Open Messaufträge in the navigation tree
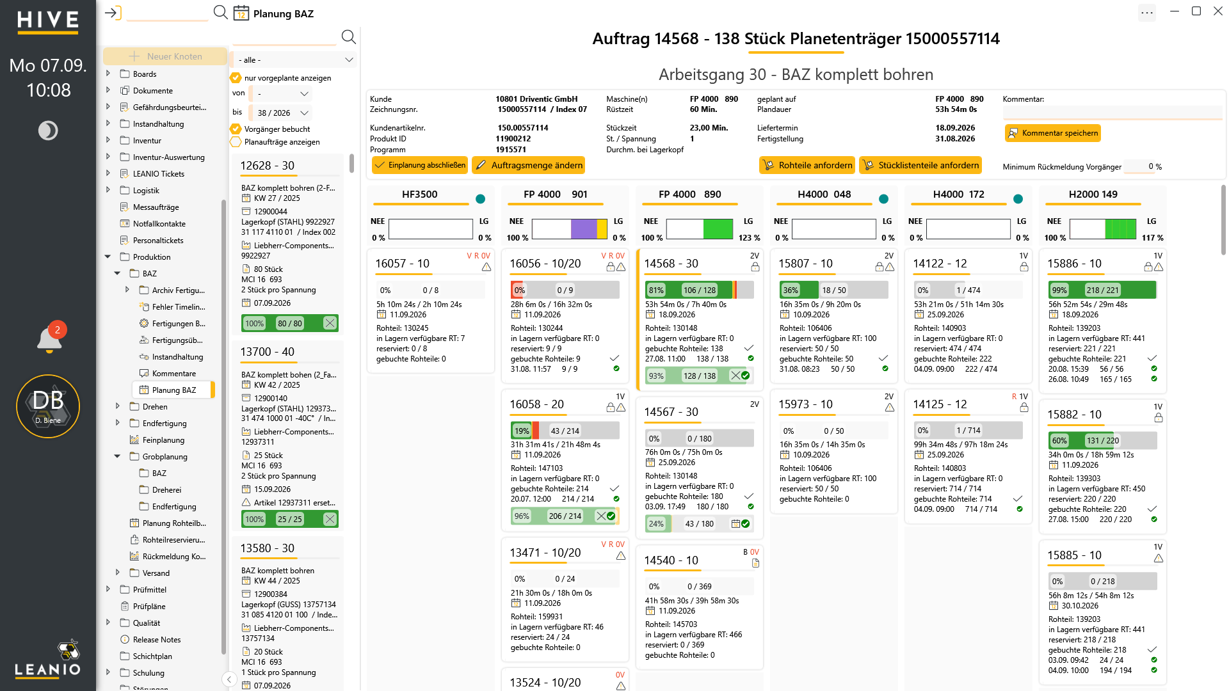This screenshot has height=691, width=1229. [156, 207]
